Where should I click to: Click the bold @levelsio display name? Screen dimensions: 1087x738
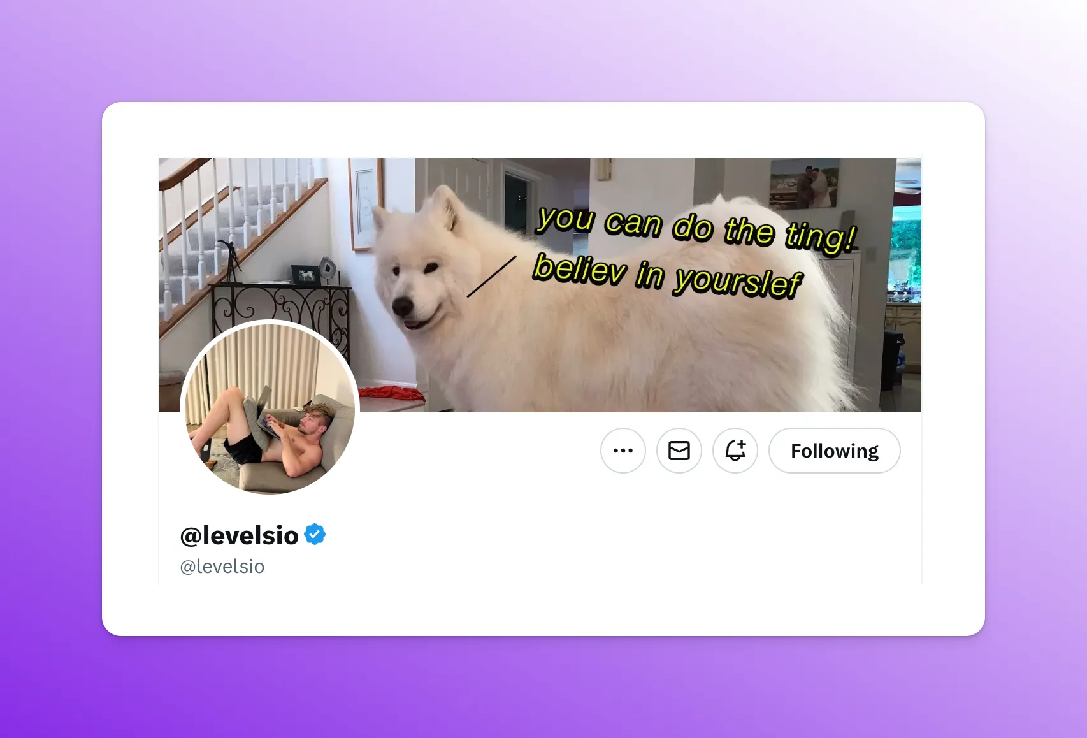tap(239, 535)
